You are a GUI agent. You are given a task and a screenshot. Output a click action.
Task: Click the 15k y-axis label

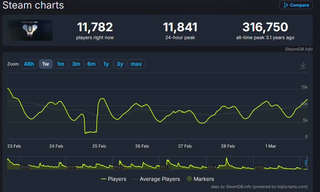point(304,87)
